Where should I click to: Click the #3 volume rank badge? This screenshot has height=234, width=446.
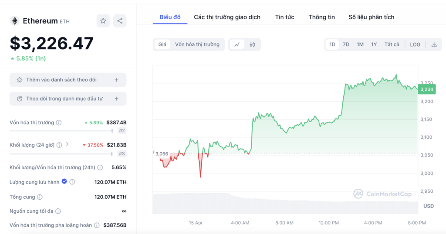(x=122, y=154)
